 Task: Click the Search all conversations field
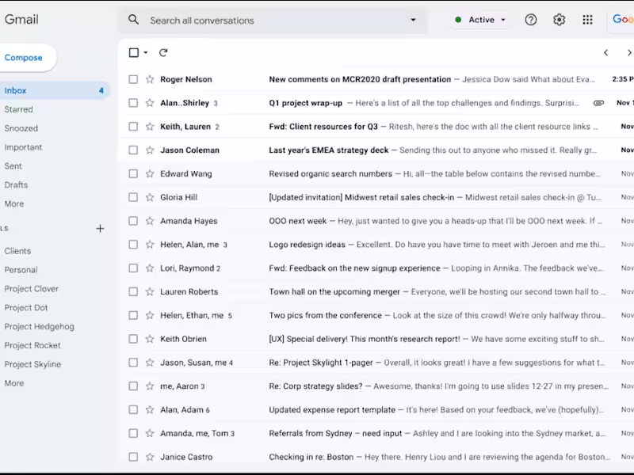(269, 20)
